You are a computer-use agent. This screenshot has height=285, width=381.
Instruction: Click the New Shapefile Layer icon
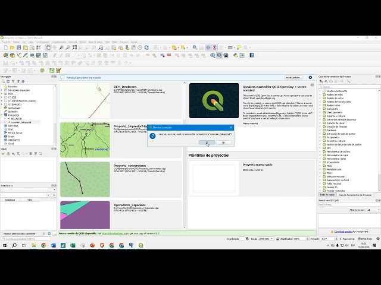tap(19, 55)
